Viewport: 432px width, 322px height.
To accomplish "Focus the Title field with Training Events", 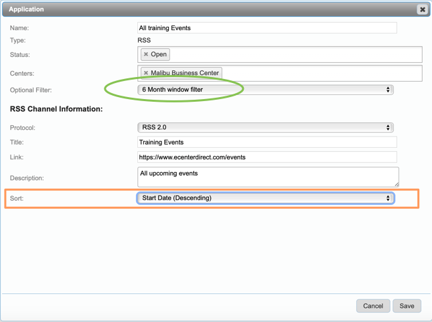I will pos(267,142).
